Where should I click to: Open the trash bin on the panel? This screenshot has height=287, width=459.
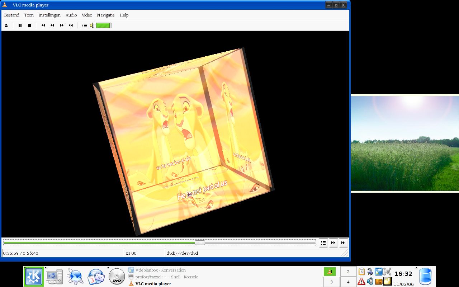425,277
